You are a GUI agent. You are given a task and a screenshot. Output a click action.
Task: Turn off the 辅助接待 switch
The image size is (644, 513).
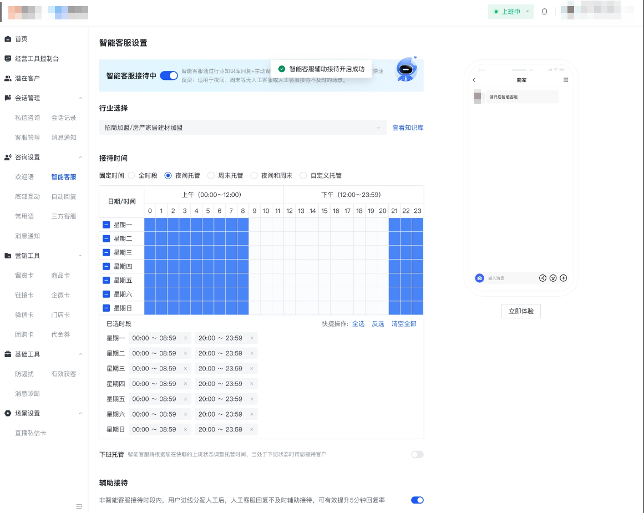pos(417,500)
